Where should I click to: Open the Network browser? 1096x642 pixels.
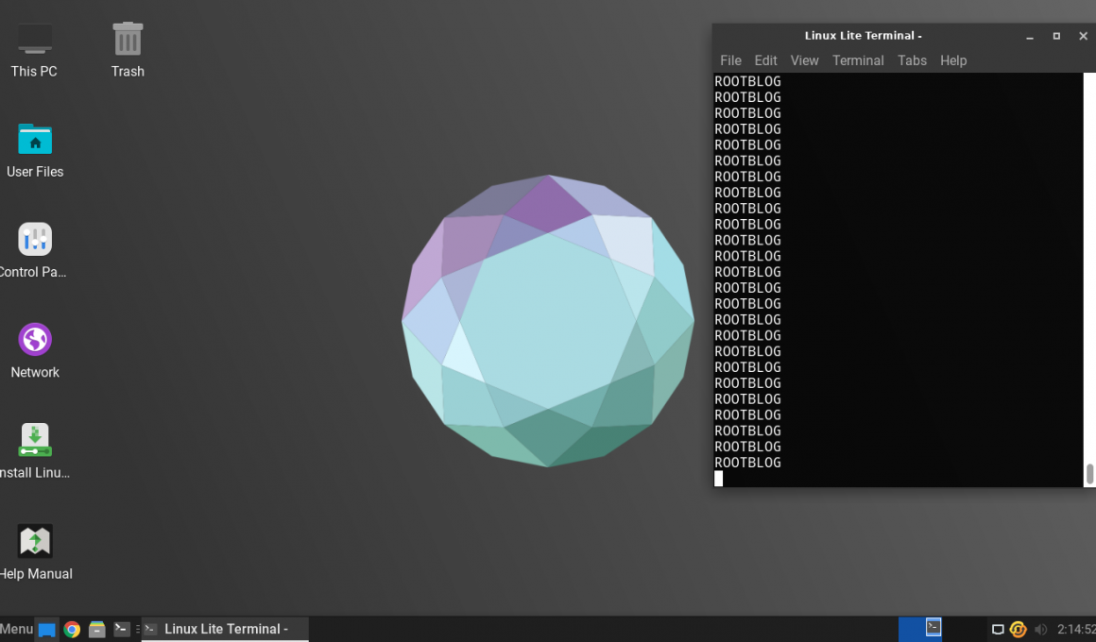[x=35, y=339]
